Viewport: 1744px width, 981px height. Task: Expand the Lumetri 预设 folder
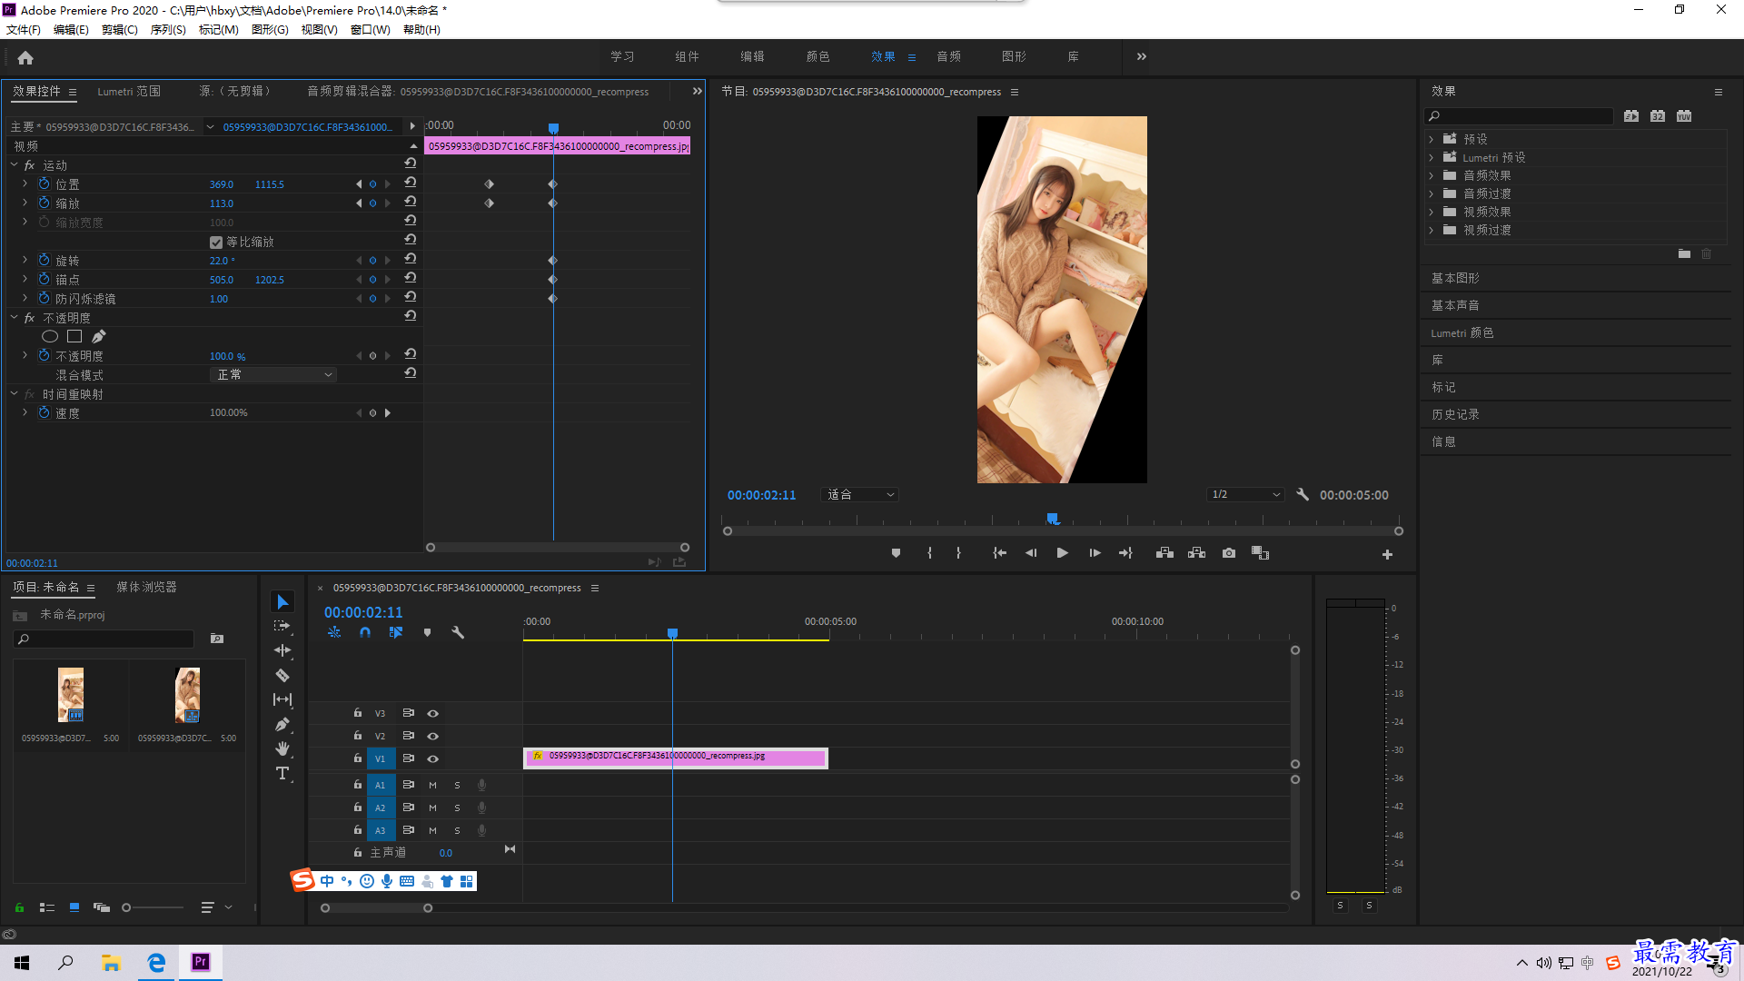(x=1432, y=157)
